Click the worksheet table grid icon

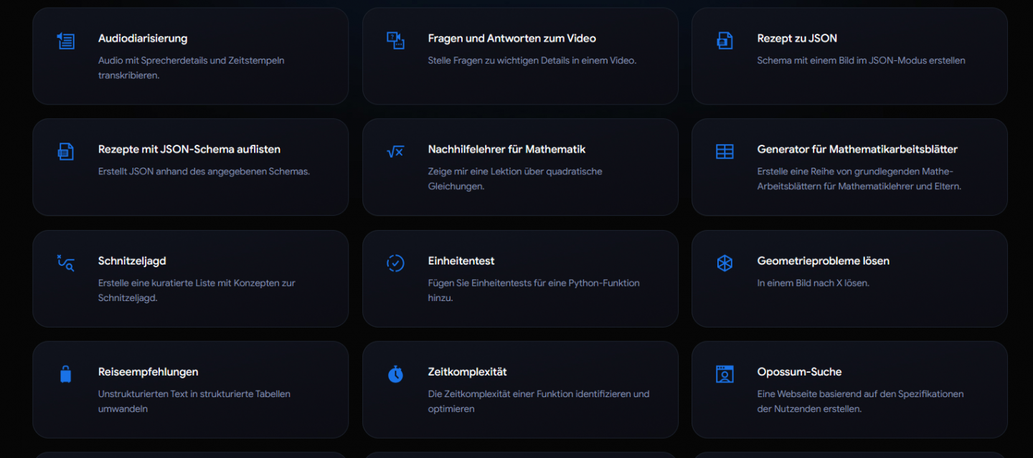point(725,151)
